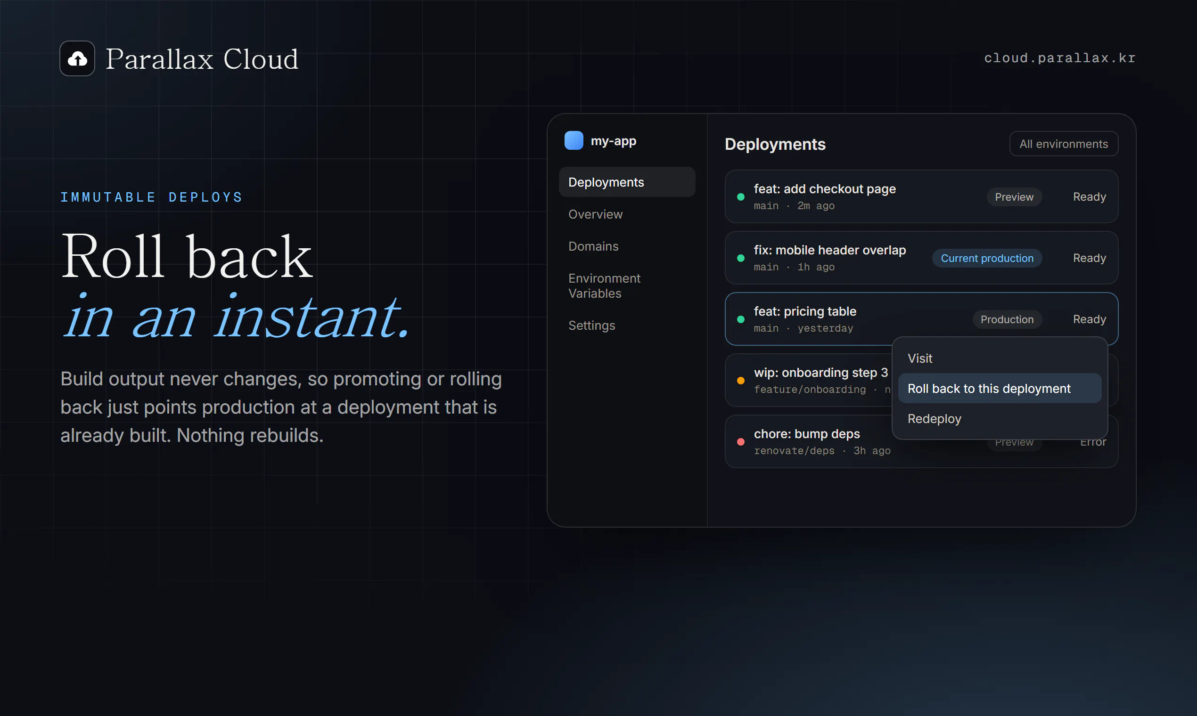Choose Redeploy from the context menu
Image resolution: width=1197 pixels, height=716 pixels.
coord(1000,419)
